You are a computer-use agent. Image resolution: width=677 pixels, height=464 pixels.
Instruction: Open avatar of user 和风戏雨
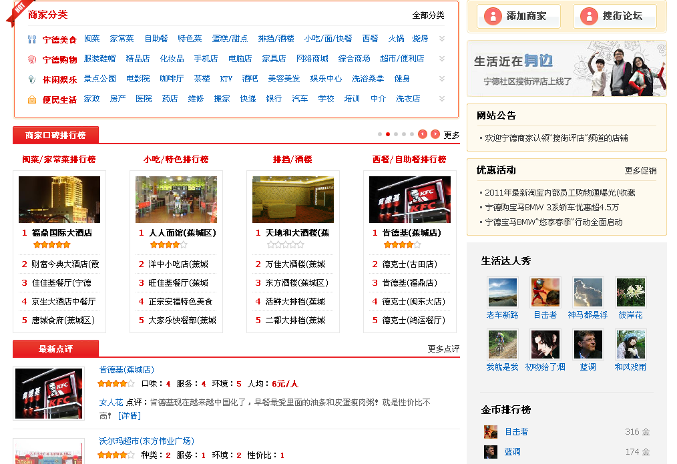(x=631, y=344)
